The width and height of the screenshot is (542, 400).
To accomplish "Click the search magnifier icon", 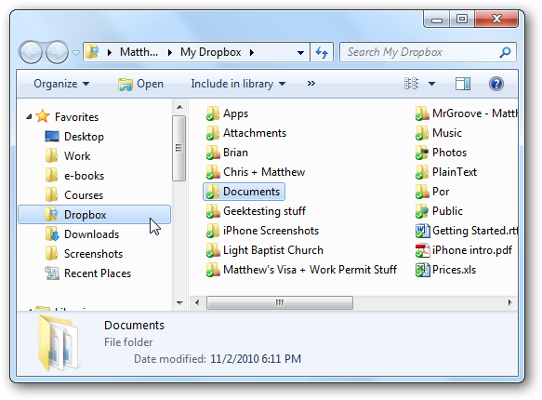I will pos(505,52).
